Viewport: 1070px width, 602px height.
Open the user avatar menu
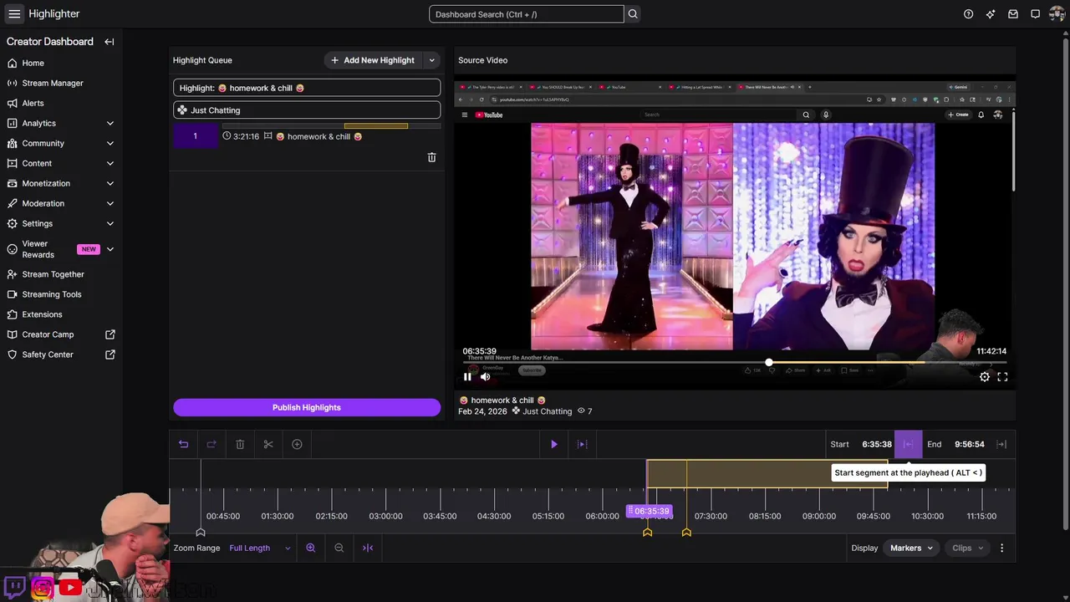(x=1057, y=14)
